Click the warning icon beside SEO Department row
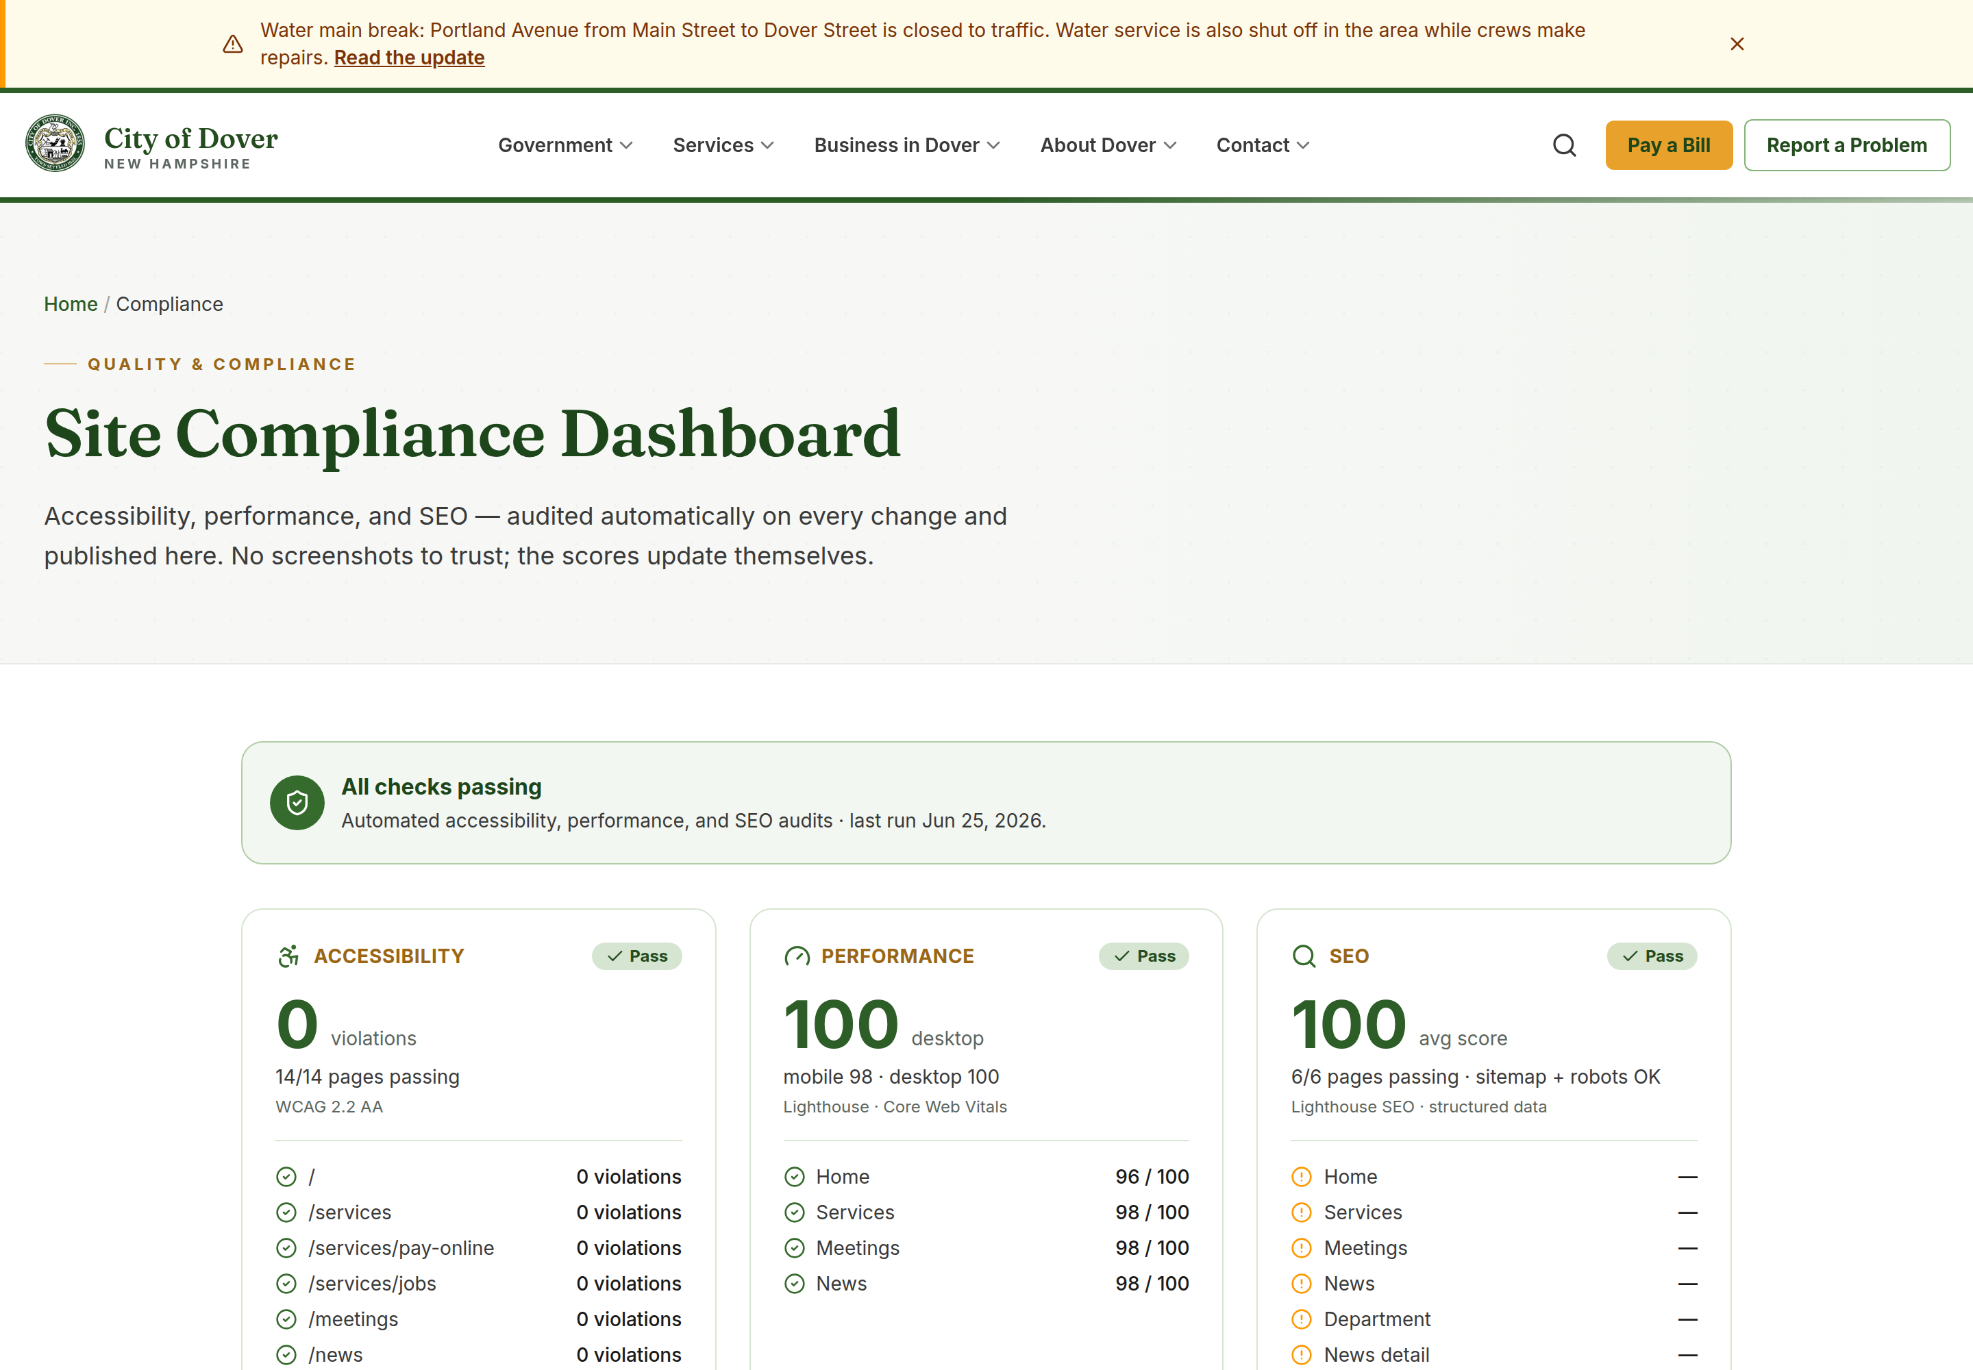 (1302, 1319)
